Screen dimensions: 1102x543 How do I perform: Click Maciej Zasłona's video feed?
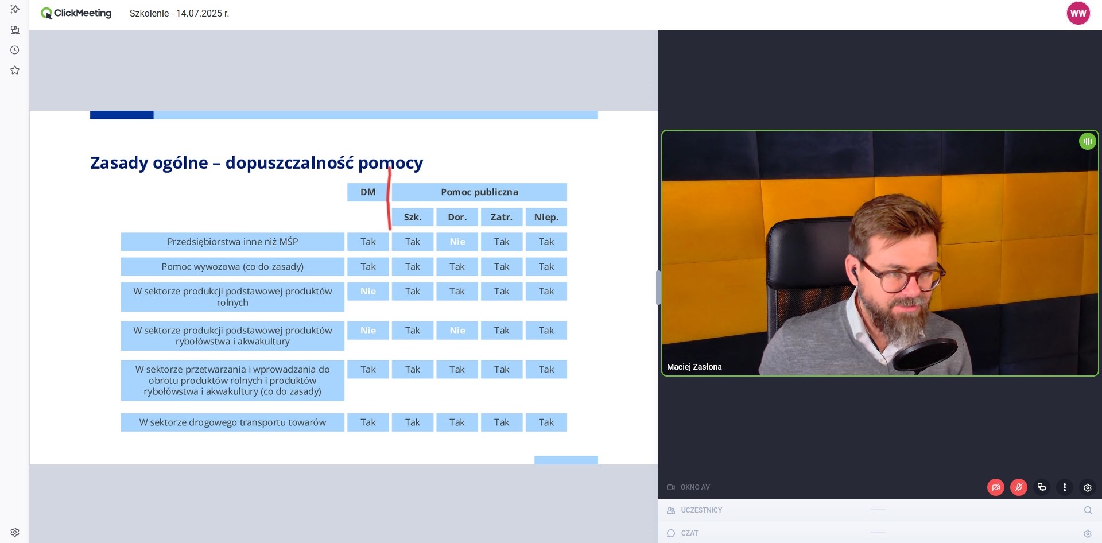(x=880, y=253)
